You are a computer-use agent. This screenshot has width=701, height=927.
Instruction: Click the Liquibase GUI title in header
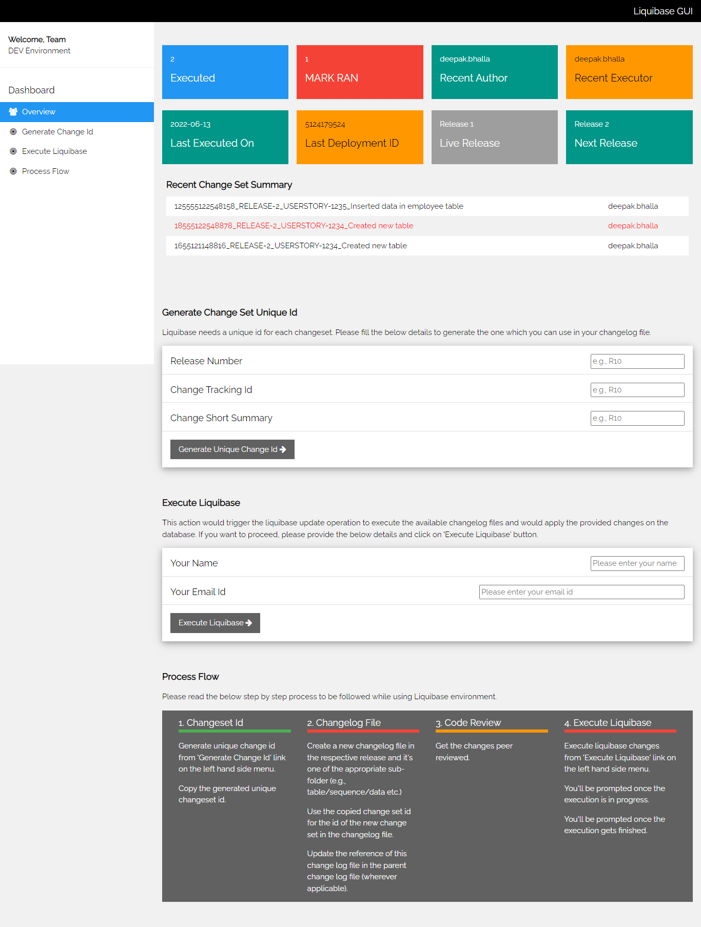coord(663,11)
